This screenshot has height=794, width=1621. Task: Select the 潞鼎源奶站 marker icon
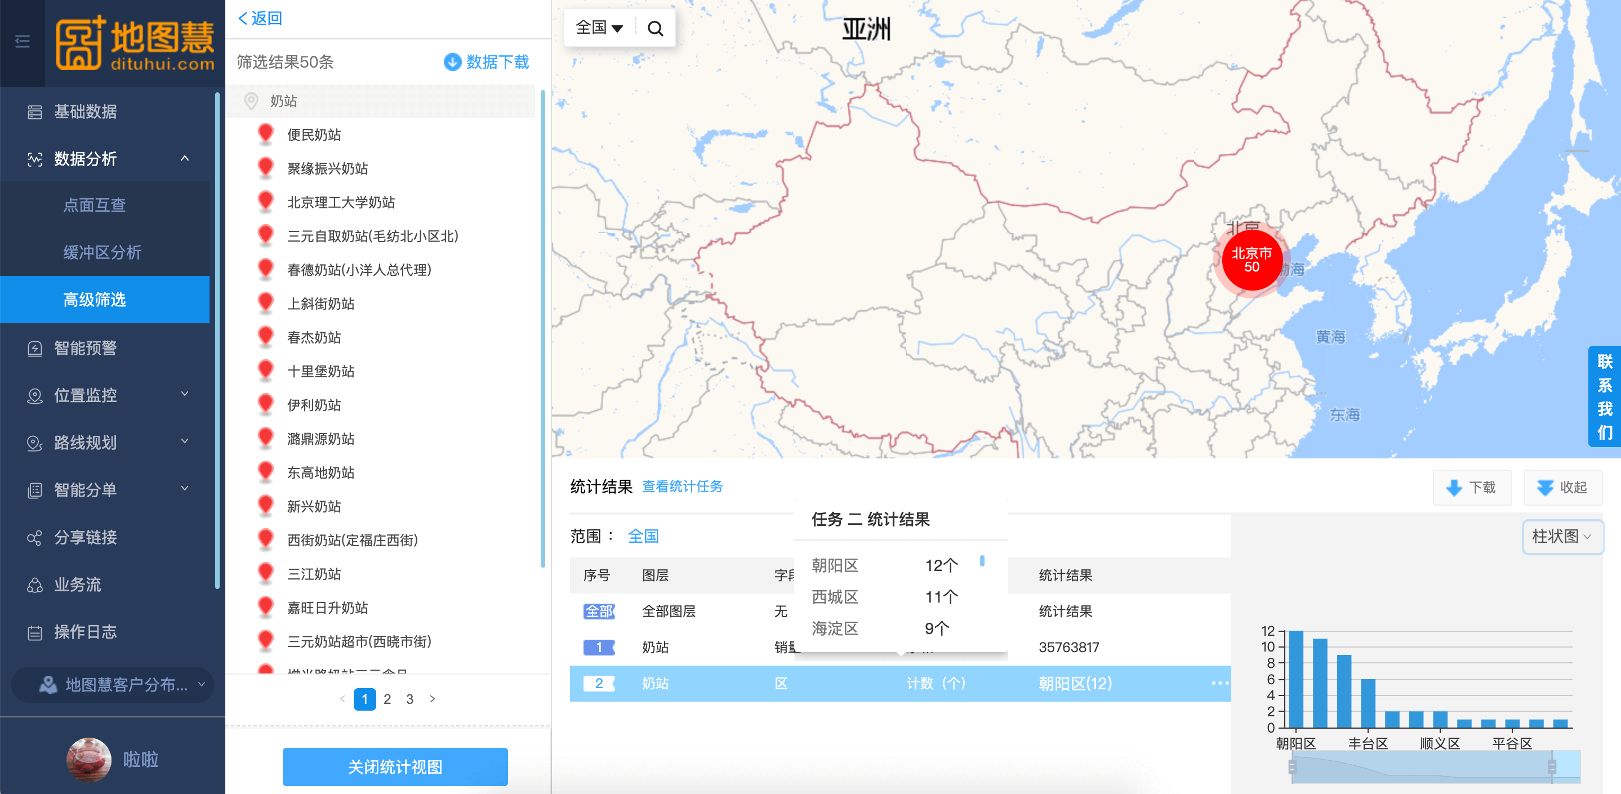(x=265, y=439)
